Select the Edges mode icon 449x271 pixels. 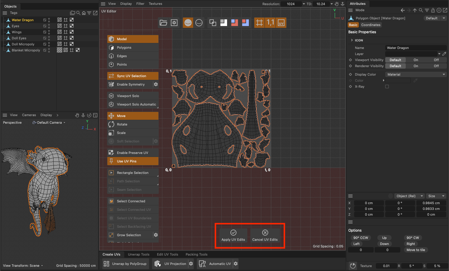[x=111, y=56]
